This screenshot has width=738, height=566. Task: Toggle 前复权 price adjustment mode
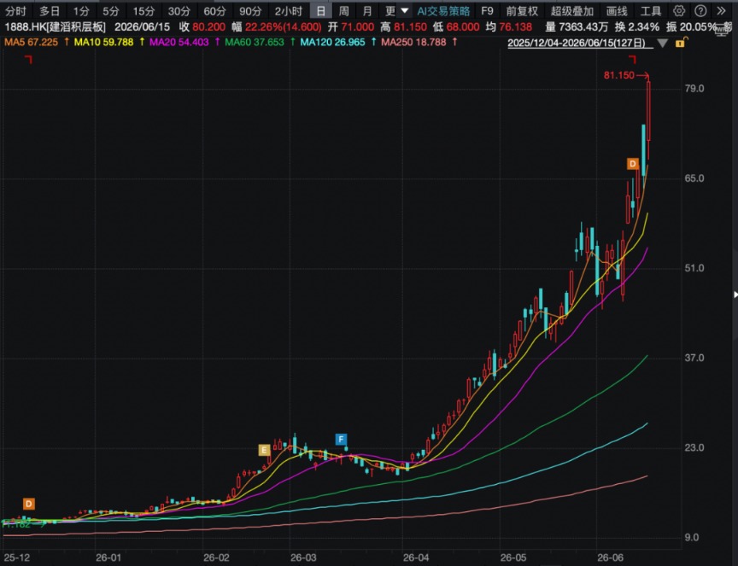(522, 11)
